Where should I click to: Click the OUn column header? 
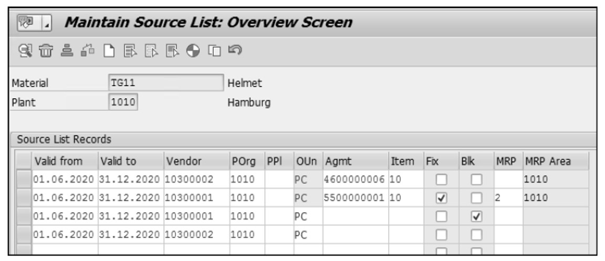(x=308, y=161)
